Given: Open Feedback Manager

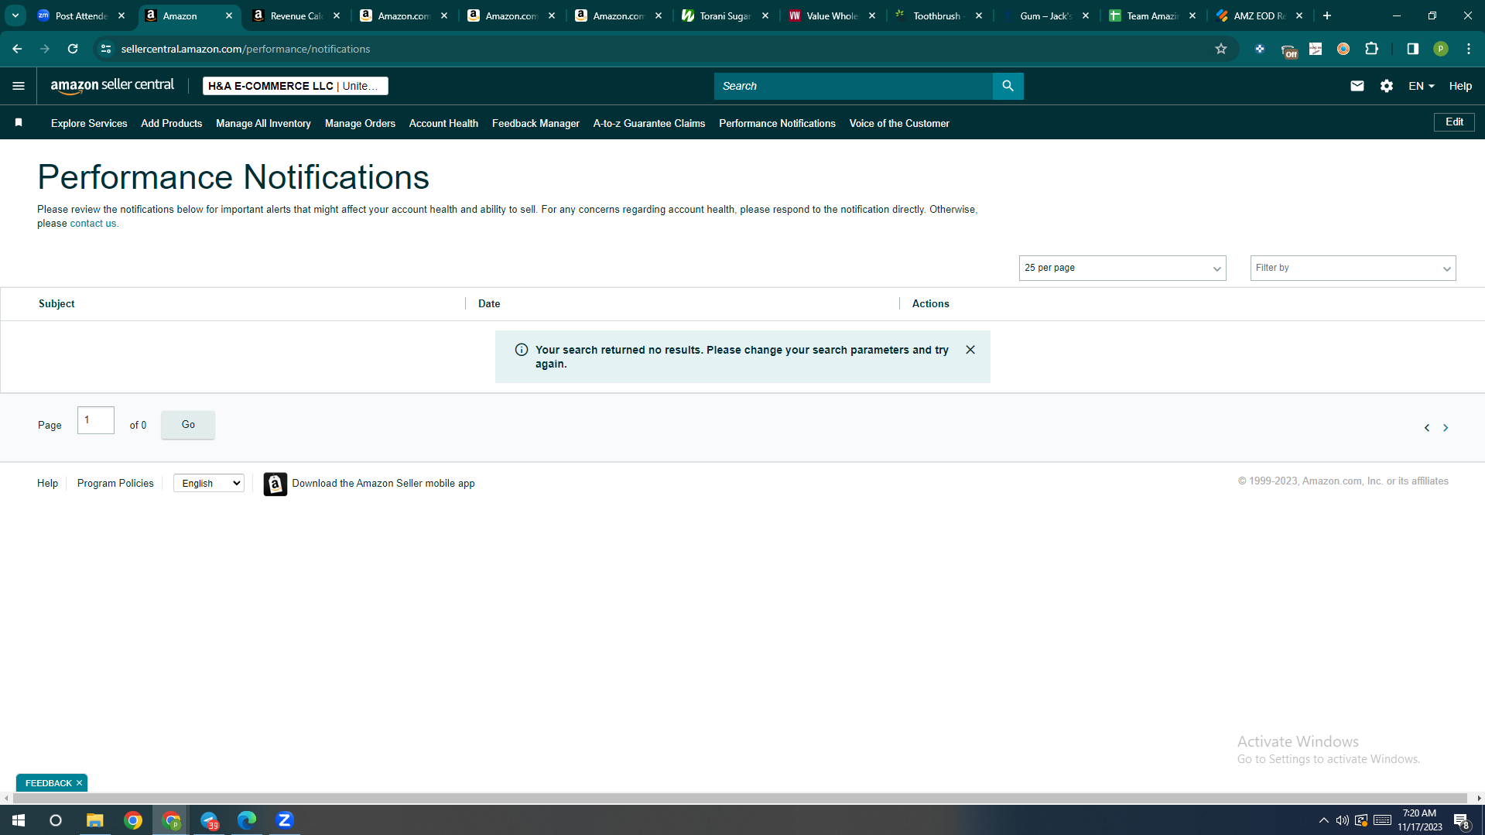Looking at the screenshot, I should pyautogui.click(x=535, y=123).
